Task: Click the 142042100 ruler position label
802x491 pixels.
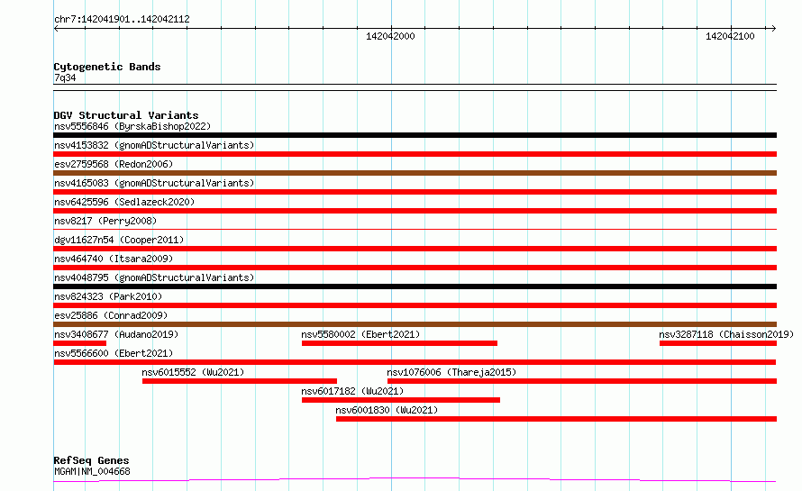Action: 730,36
